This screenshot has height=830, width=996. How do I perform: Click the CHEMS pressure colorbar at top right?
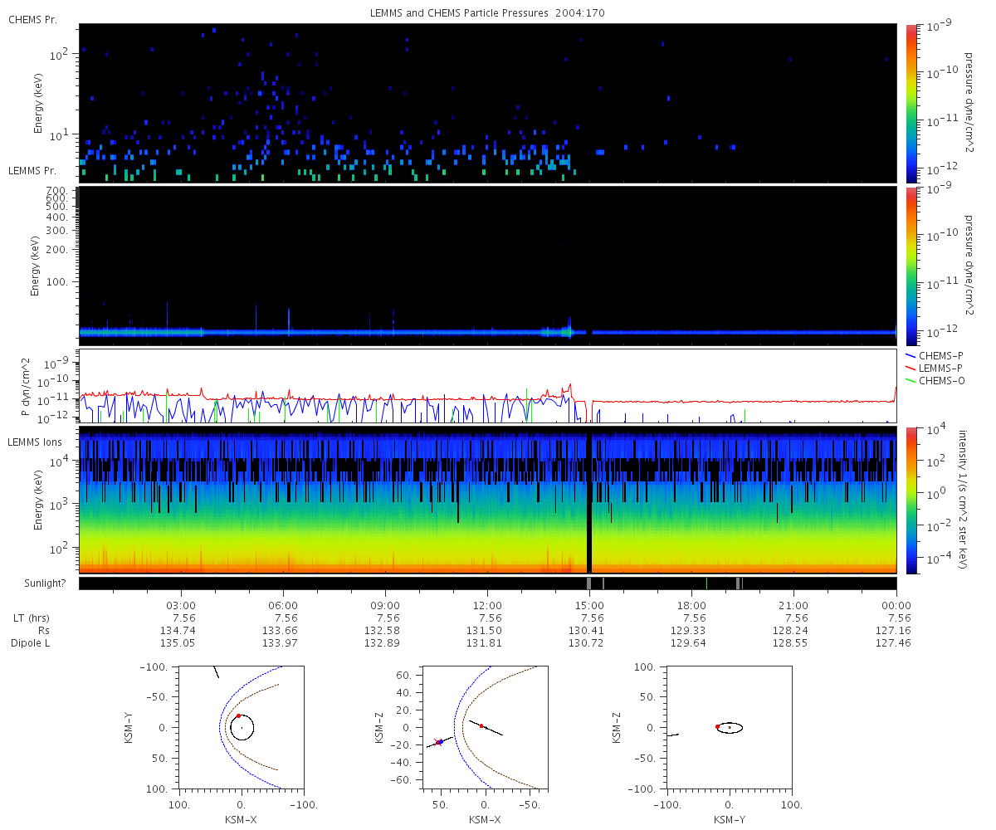tap(911, 103)
